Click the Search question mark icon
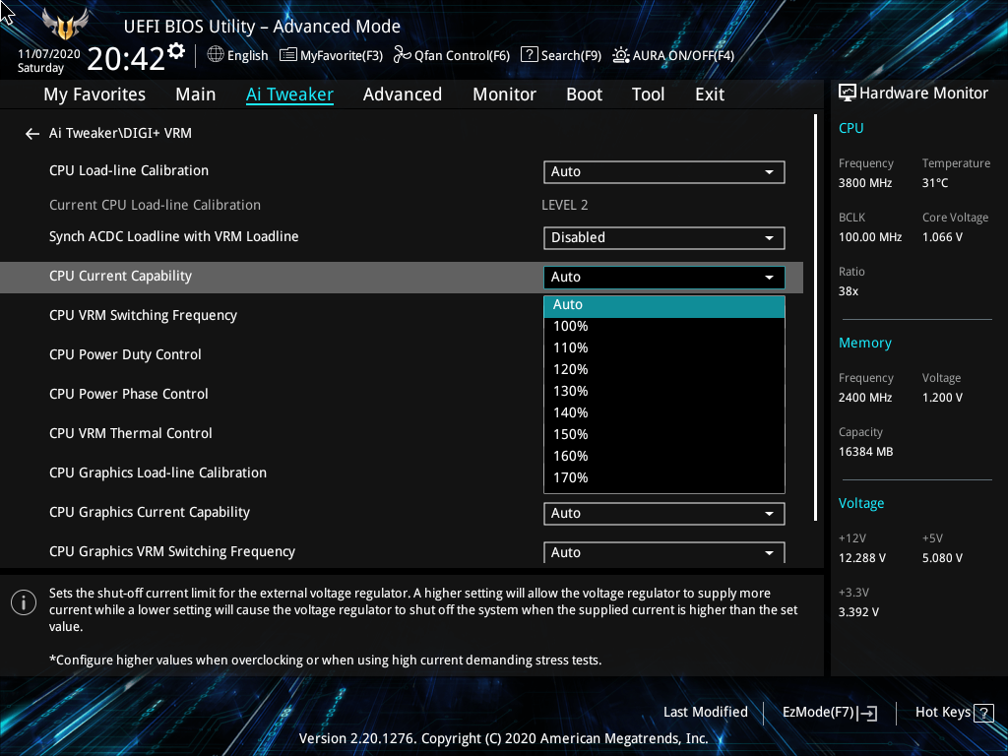 (529, 55)
